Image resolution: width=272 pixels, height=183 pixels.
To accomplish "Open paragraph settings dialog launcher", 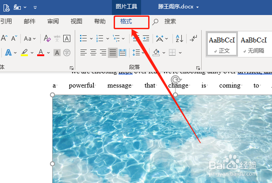I will pos(198,68).
